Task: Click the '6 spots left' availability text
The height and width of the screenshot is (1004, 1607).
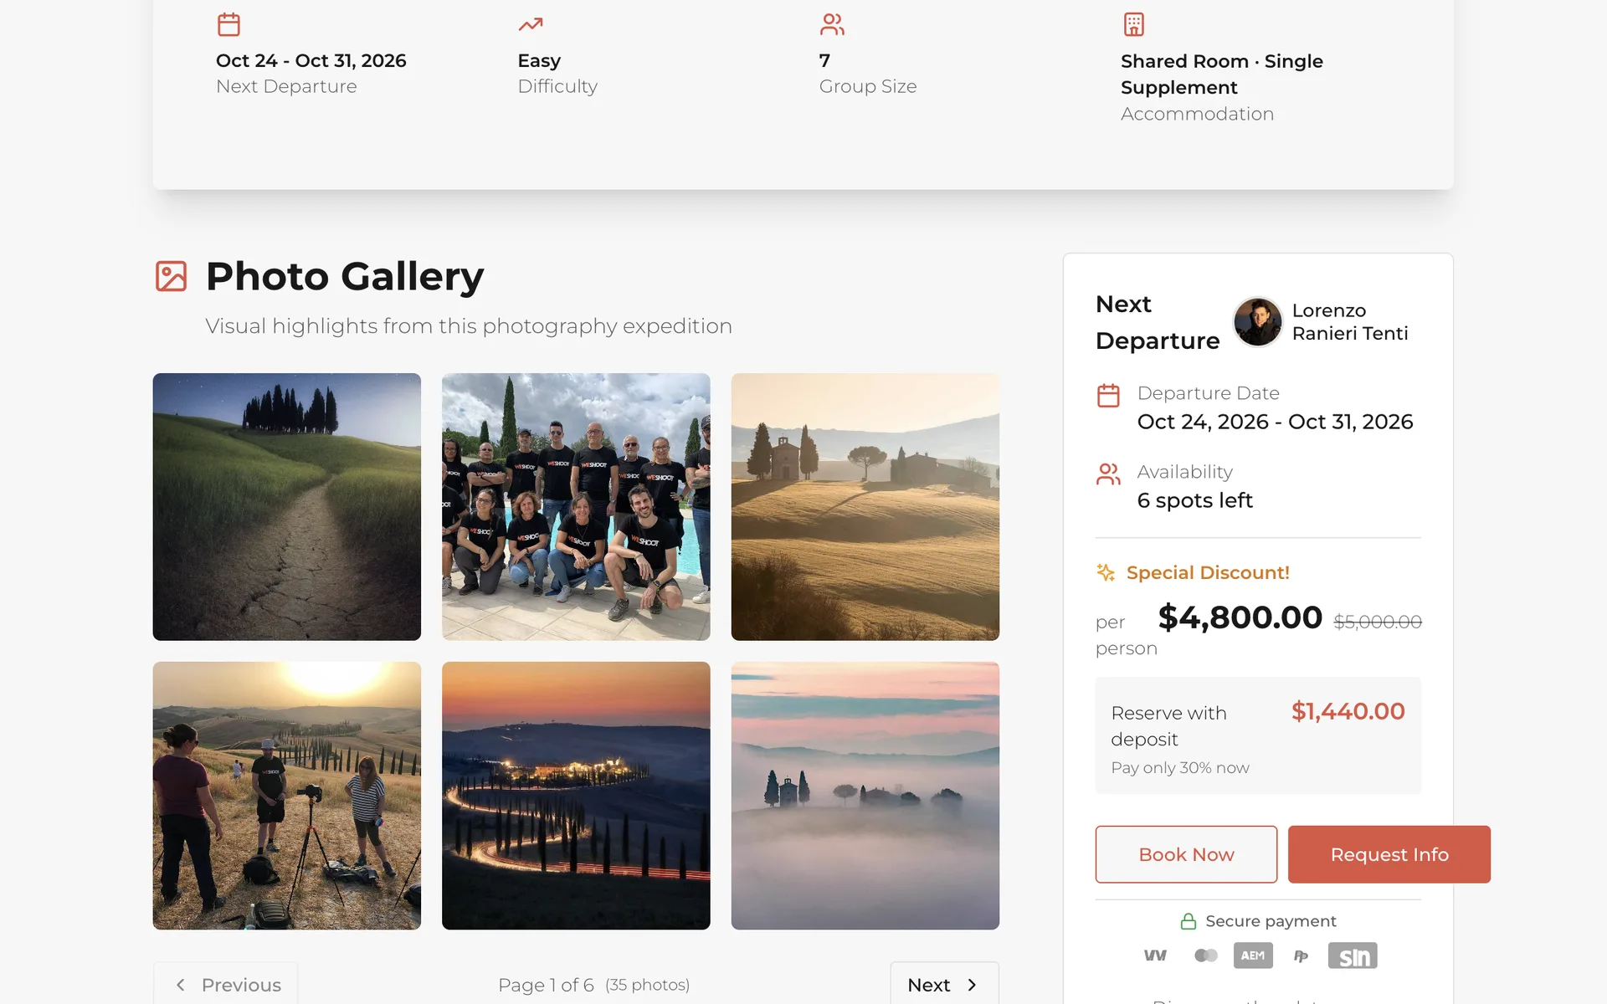Action: pos(1194,500)
